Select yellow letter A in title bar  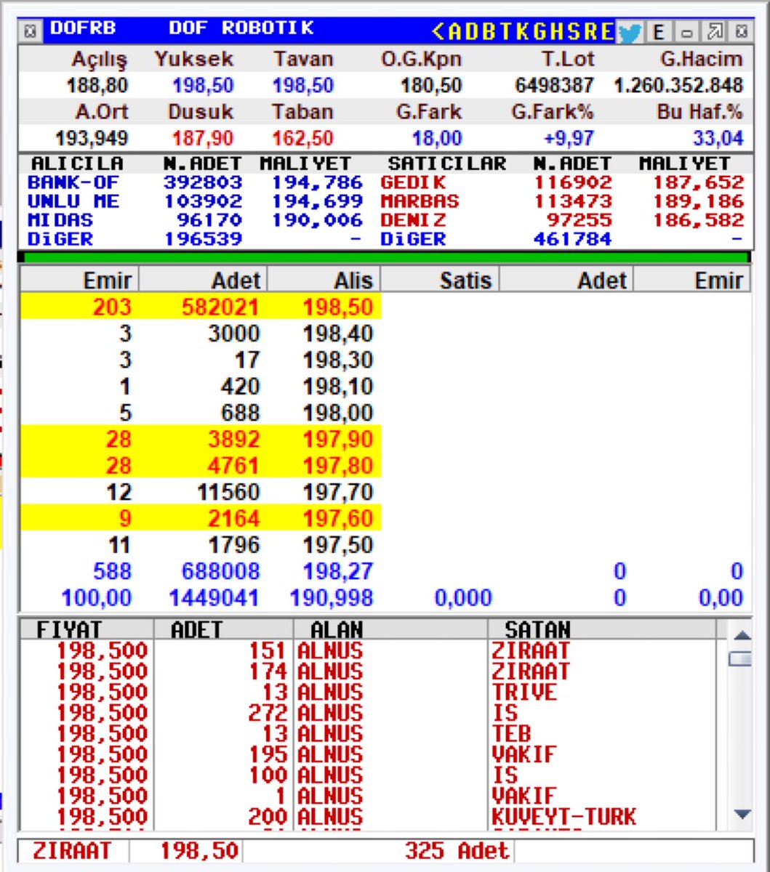point(455,32)
